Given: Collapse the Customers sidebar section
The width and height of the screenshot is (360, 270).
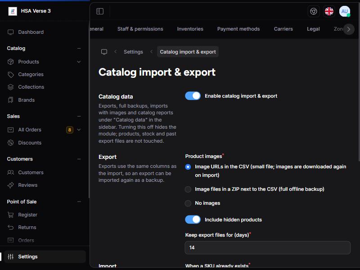Looking at the screenshot, I should [79, 159].
